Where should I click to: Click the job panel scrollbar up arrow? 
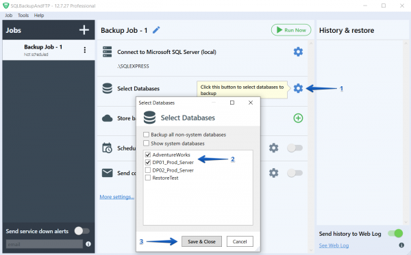(311, 44)
